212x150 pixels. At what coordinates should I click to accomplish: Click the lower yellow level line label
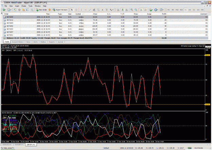[208, 105]
